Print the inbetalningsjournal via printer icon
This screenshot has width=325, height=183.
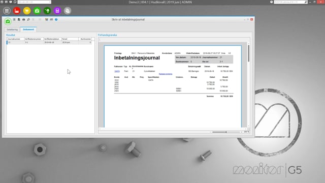pos(24,19)
